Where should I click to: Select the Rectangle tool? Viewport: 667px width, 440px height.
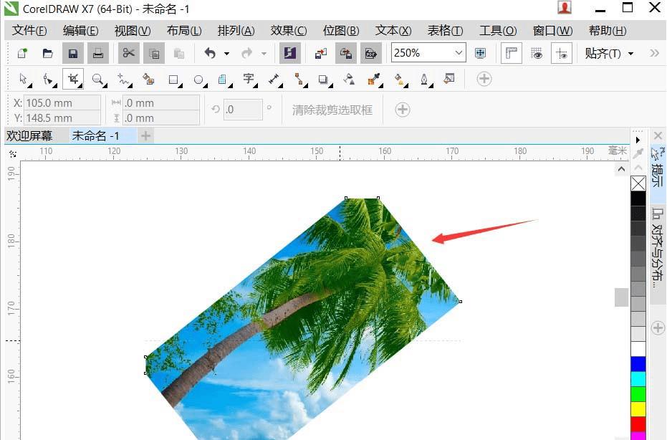pyautogui.click(x=173, y=79)
